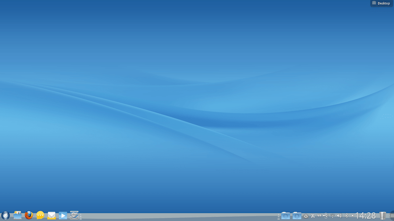Screen dimensions: 394x221
Task: Launch the mail envelope application
Action: tap(51, 216)
